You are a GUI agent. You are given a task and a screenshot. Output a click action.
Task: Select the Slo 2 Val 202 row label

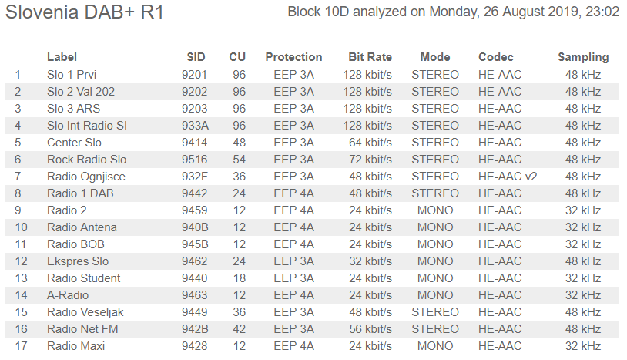pyautogui.click(x=81, y=92)
